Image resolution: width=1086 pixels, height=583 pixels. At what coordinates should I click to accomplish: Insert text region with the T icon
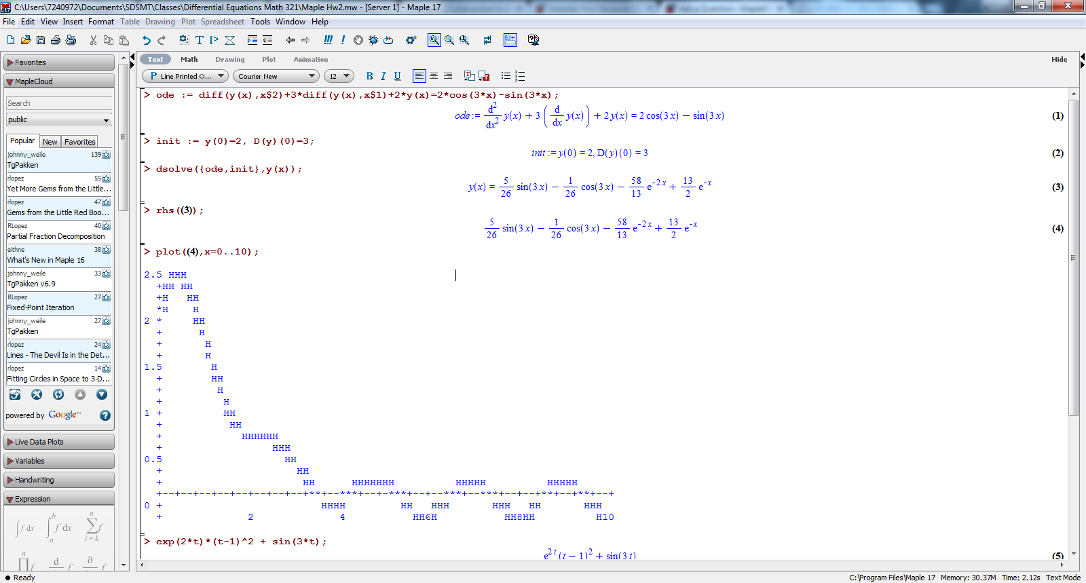point(199,40)
